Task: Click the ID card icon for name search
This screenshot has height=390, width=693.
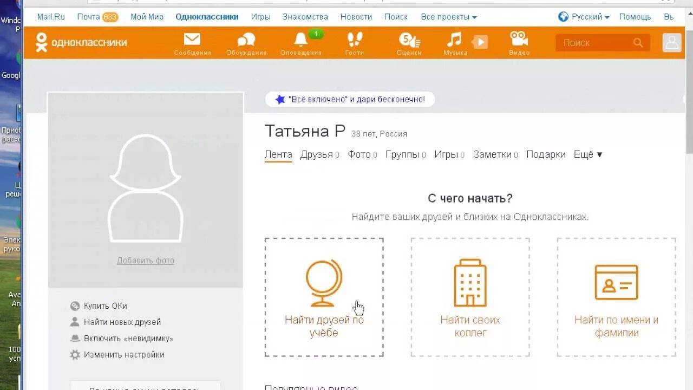Action: 616,282
